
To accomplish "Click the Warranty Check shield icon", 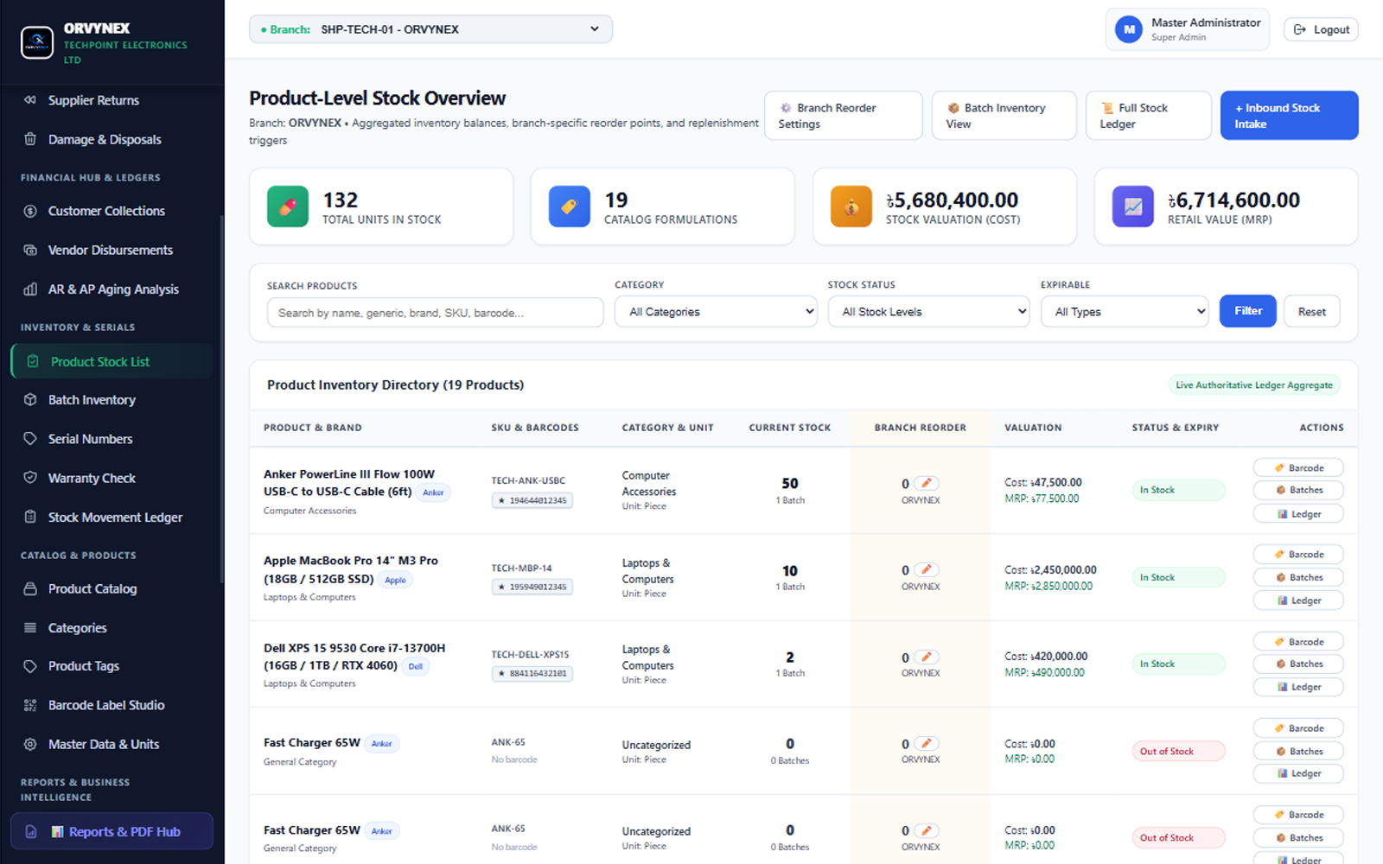I will (x=30, y=478).
